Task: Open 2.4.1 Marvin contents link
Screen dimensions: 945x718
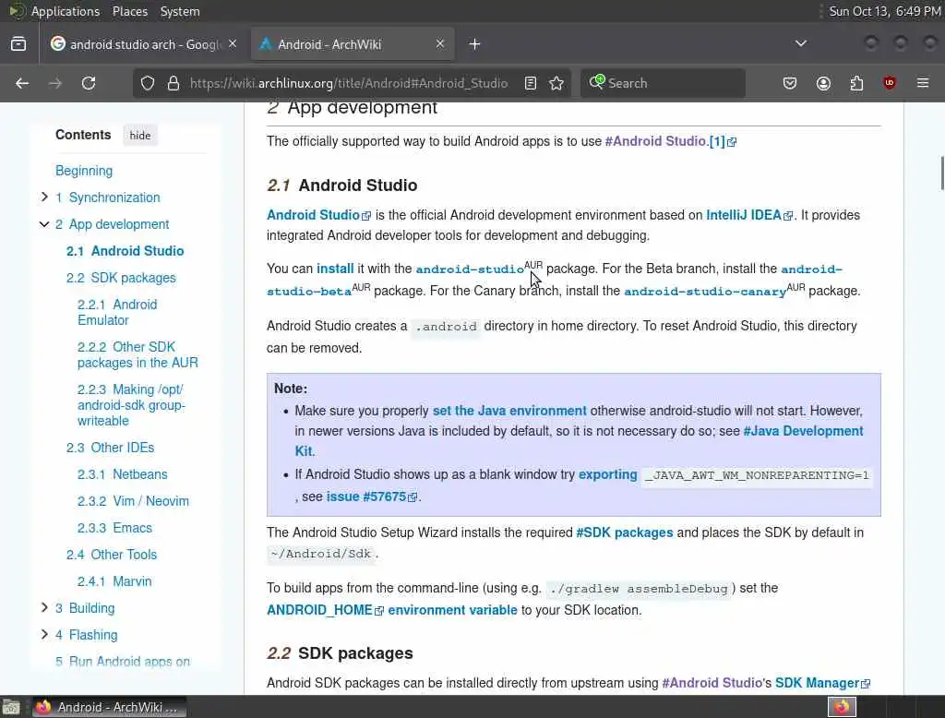Action: pyautogui.click(x=114, y=581)
